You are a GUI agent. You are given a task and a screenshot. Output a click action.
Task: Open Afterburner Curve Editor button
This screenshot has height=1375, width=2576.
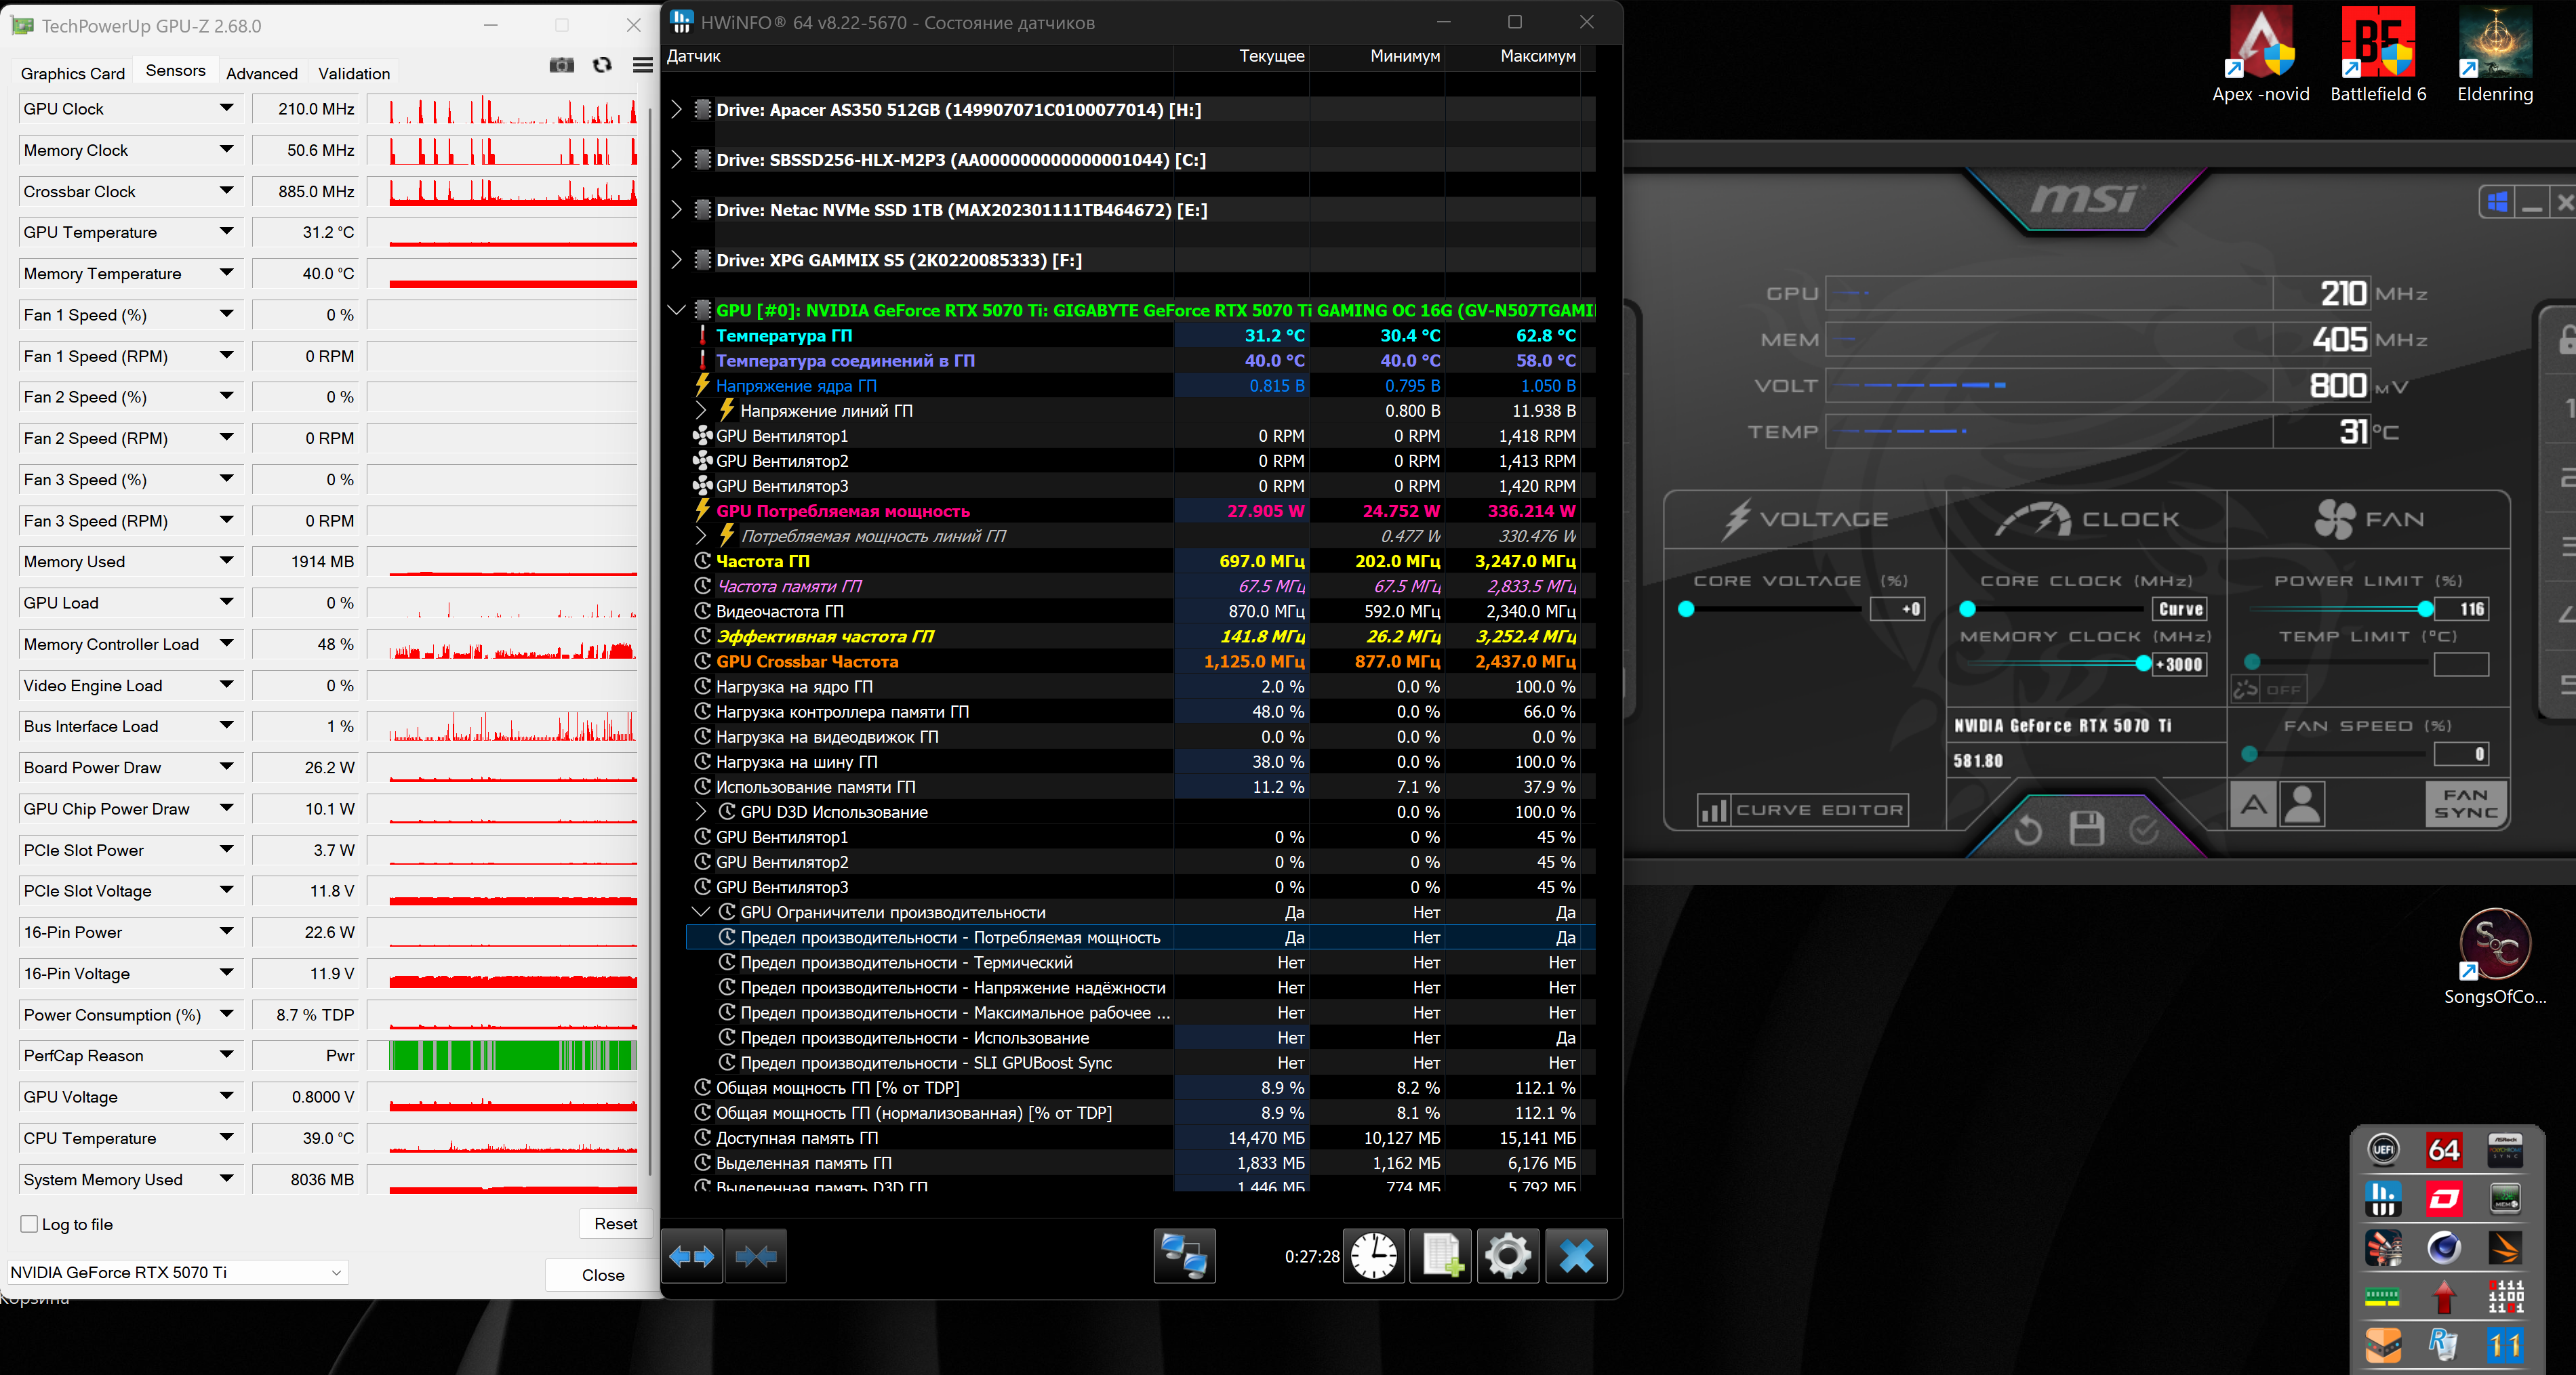coord(1802,810)
